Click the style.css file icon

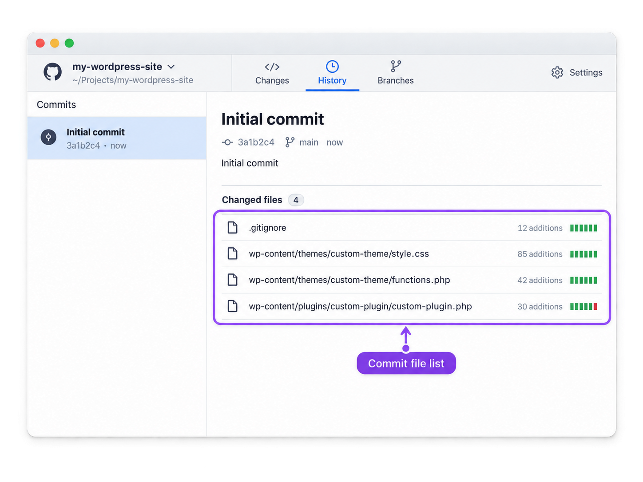tap(232, 254)
